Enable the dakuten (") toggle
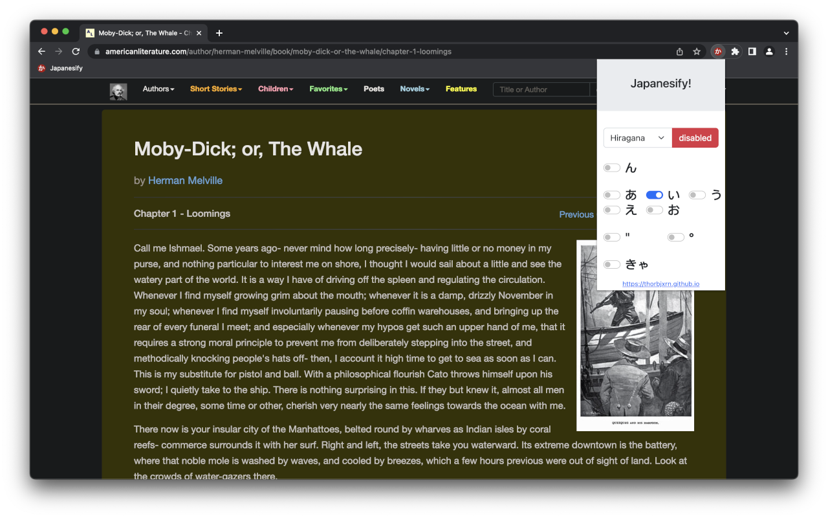The width and height of the screenshot is (828, 518). point(612,237)
